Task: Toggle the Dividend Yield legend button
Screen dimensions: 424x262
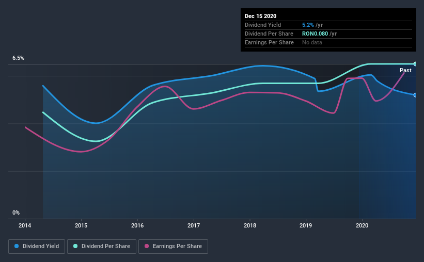Action: pos(37,247)
